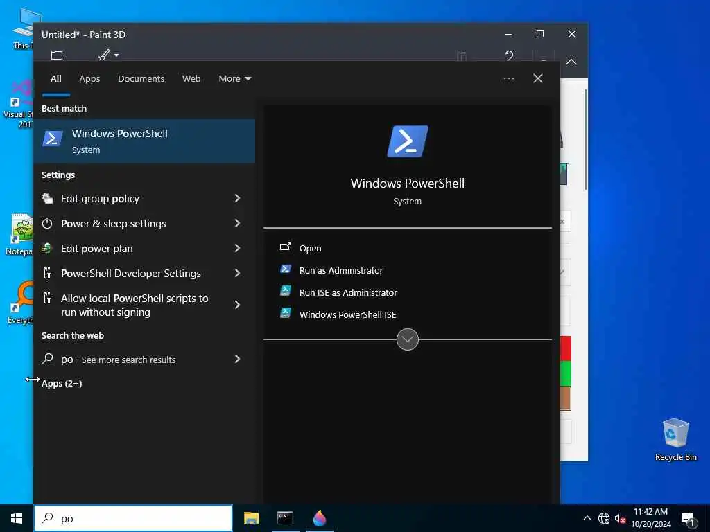Switch to Paint 3D on taskbar
710x532 pixels.
pyautogui.click(x=320, y=518)
